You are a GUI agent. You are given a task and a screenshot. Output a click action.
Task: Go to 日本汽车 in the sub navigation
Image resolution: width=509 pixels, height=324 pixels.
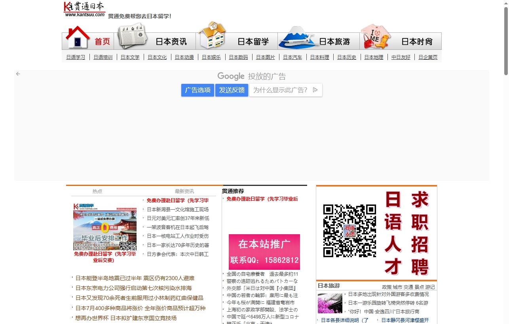pos(292,57)
